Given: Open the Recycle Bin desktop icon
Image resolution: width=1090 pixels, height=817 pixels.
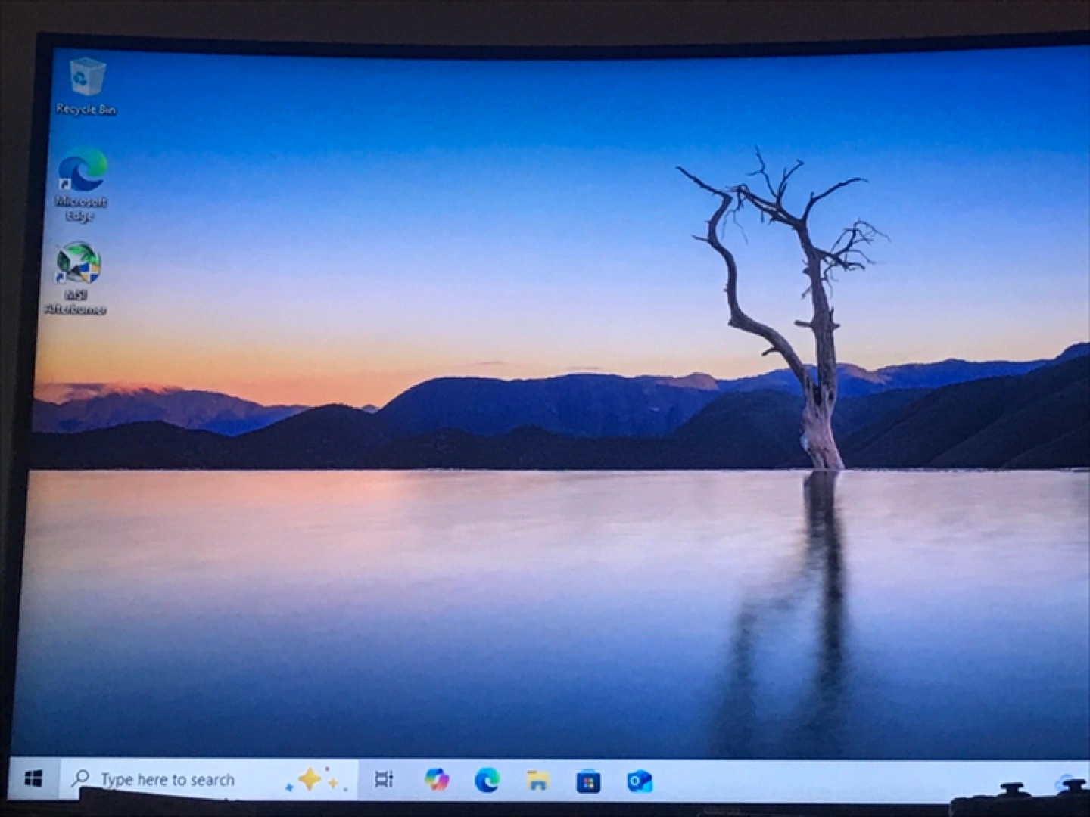Looking at the screenshot, I should pos(86,86).
